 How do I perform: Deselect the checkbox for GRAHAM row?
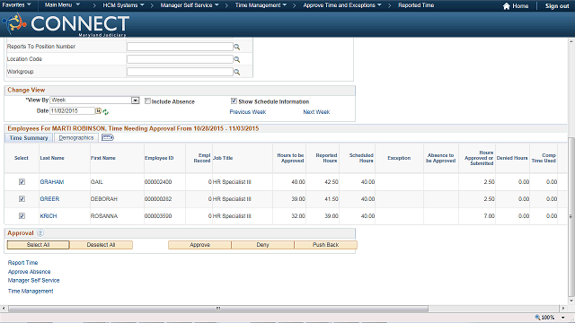point(22,181)
